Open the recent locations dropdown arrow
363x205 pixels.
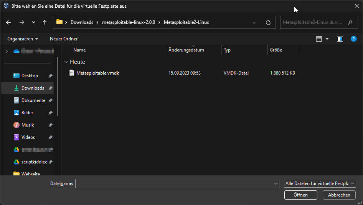pos(33,22)
